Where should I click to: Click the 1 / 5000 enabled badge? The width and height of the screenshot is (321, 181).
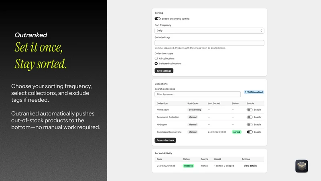tap(254, 92)
